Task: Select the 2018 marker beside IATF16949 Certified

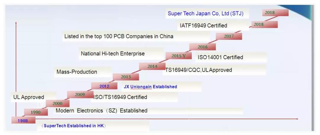Action: point(265,24)
